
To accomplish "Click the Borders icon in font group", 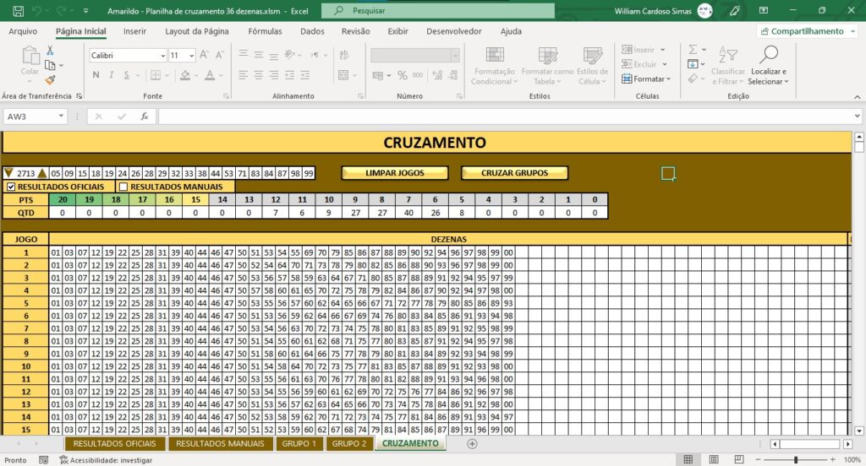I will click(156, 75).
